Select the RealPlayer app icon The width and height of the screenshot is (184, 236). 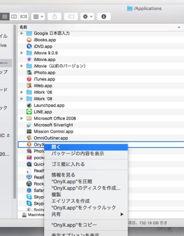[x=29, y=177]
